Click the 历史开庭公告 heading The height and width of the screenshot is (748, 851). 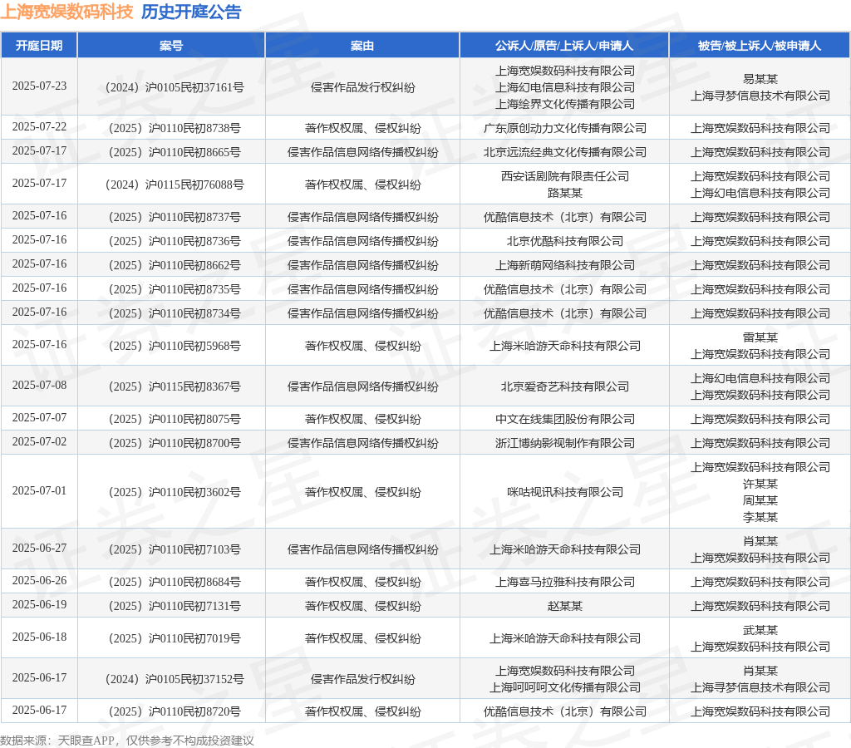pyautogui.click(x=191, y=12)
